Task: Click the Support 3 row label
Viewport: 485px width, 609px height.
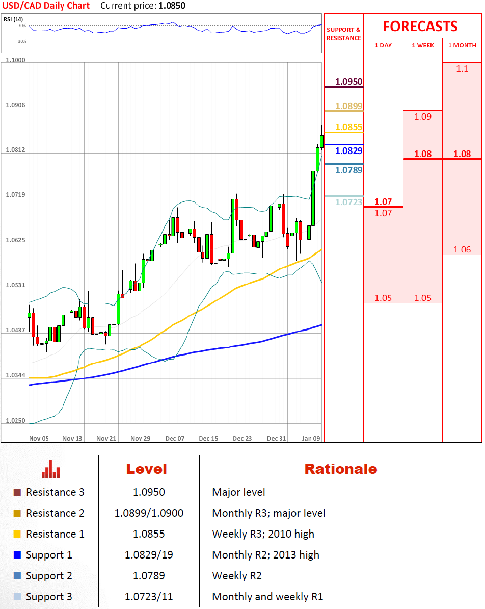Action: click(49, 597)
